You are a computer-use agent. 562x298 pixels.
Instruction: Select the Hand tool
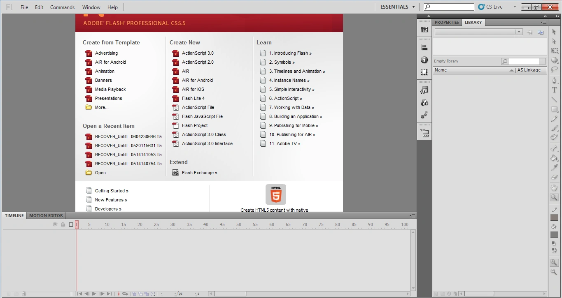(x=554, y=188)
